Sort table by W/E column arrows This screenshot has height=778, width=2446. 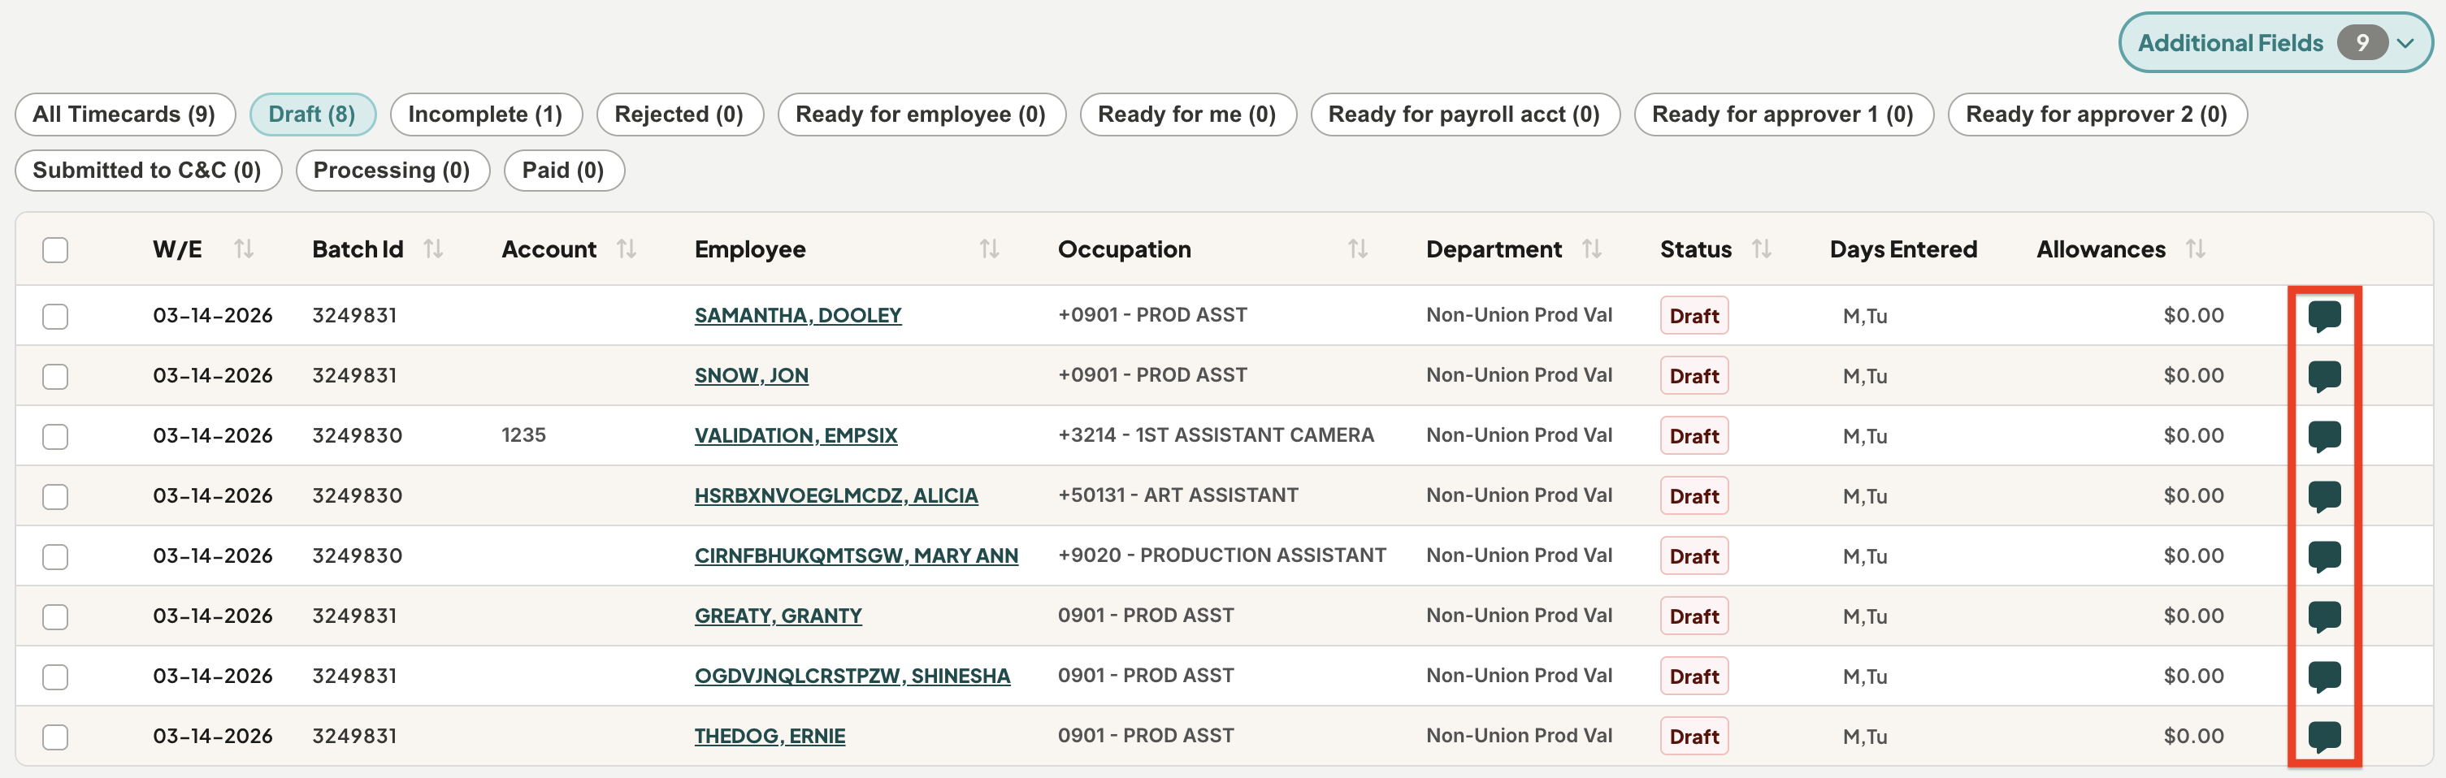pyautogui.click(x=244, y=249)
